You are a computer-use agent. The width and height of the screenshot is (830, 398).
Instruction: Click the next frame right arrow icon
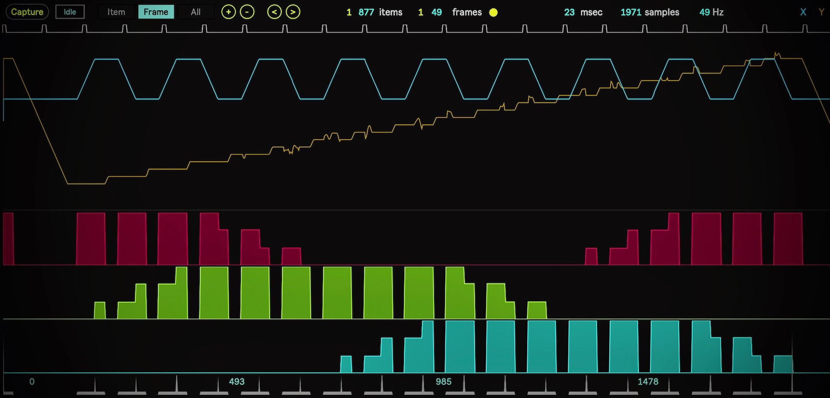(293, 12)
